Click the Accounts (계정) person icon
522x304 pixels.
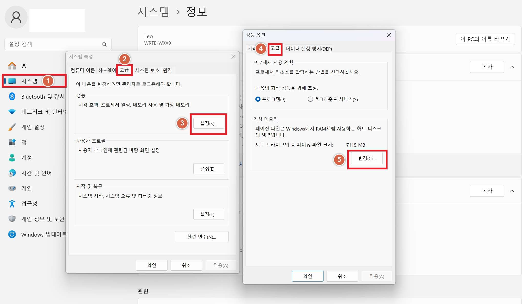point(12,158)
